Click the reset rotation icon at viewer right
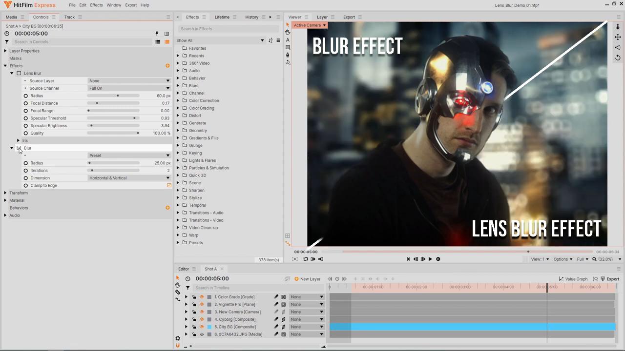 click(x=618, y=58)
